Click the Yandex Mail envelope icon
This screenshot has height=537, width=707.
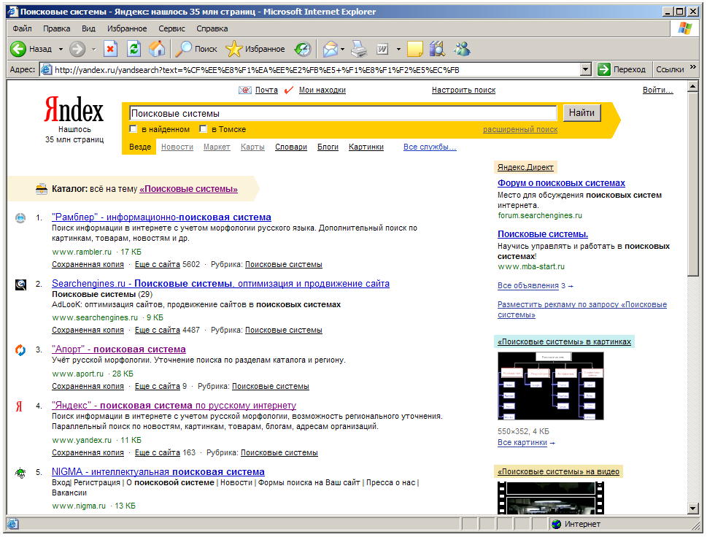pos(245,90)
